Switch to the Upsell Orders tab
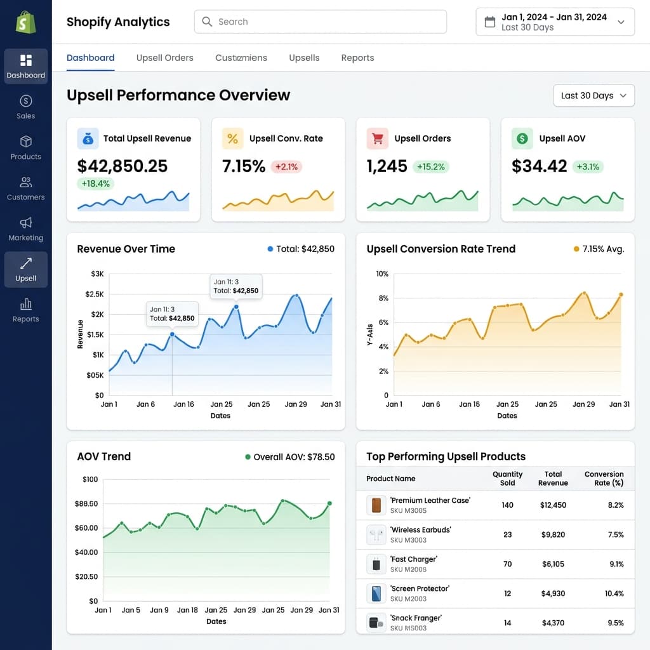Screen dimensions: 650x650 (x=164, y=58)
